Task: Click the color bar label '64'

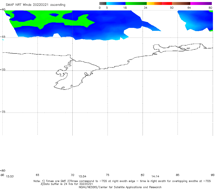Action: pyautogui.click(x=189, y=8)
